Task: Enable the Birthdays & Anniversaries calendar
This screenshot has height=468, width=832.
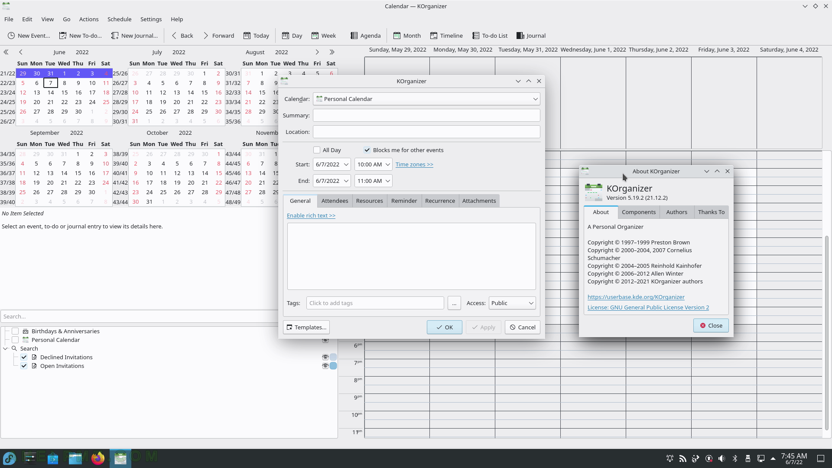Action: [15, 331]
